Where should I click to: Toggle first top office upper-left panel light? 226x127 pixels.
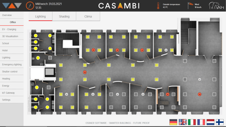[88, 37]
